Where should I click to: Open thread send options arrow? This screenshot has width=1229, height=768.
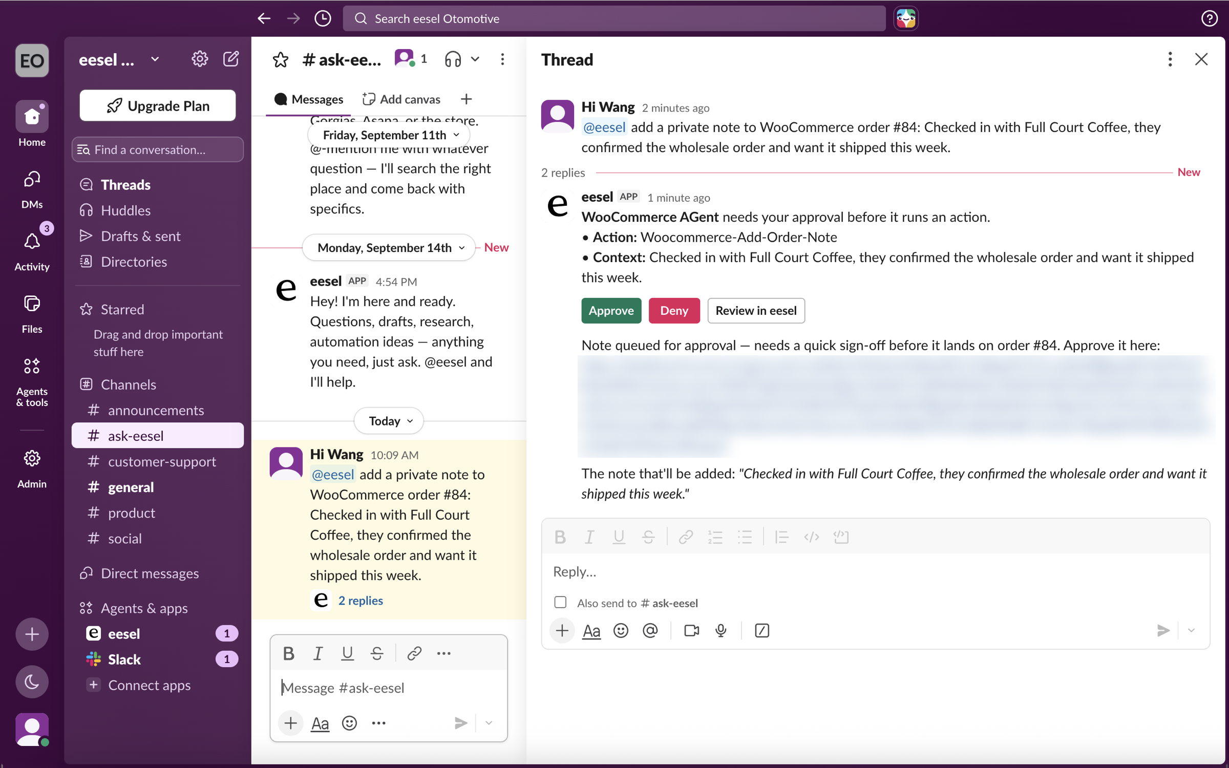point(1191,631)
